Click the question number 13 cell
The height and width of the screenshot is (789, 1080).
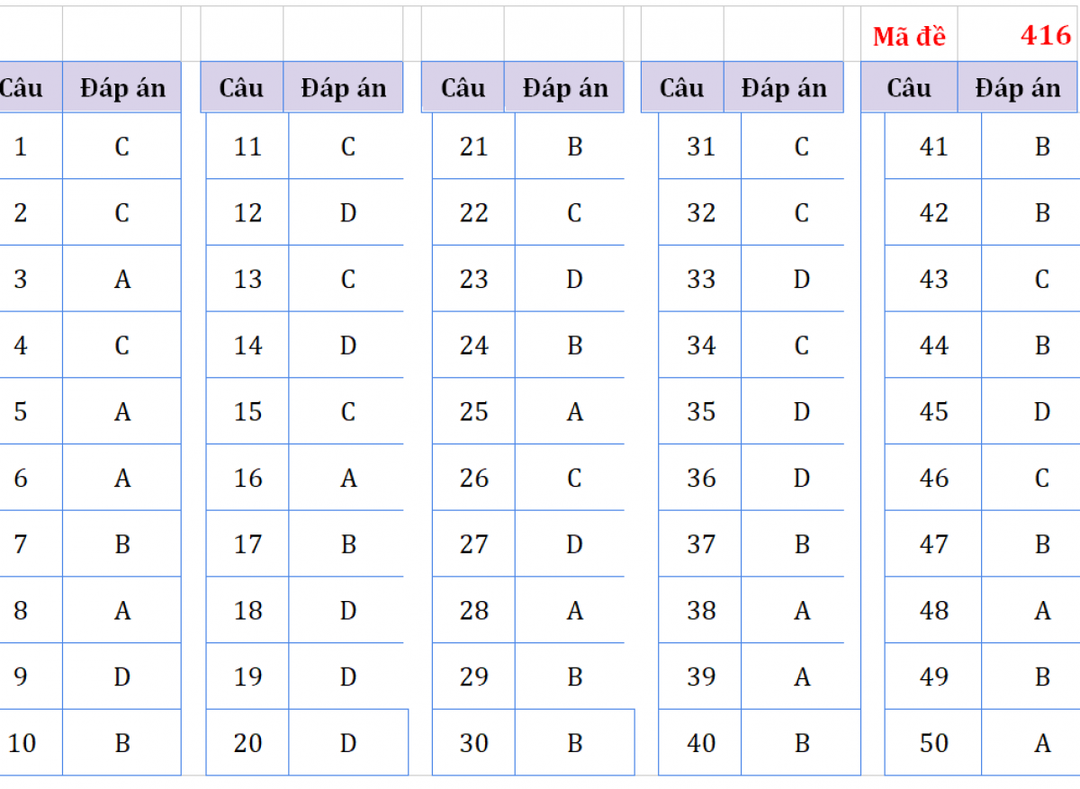point(247,279)
